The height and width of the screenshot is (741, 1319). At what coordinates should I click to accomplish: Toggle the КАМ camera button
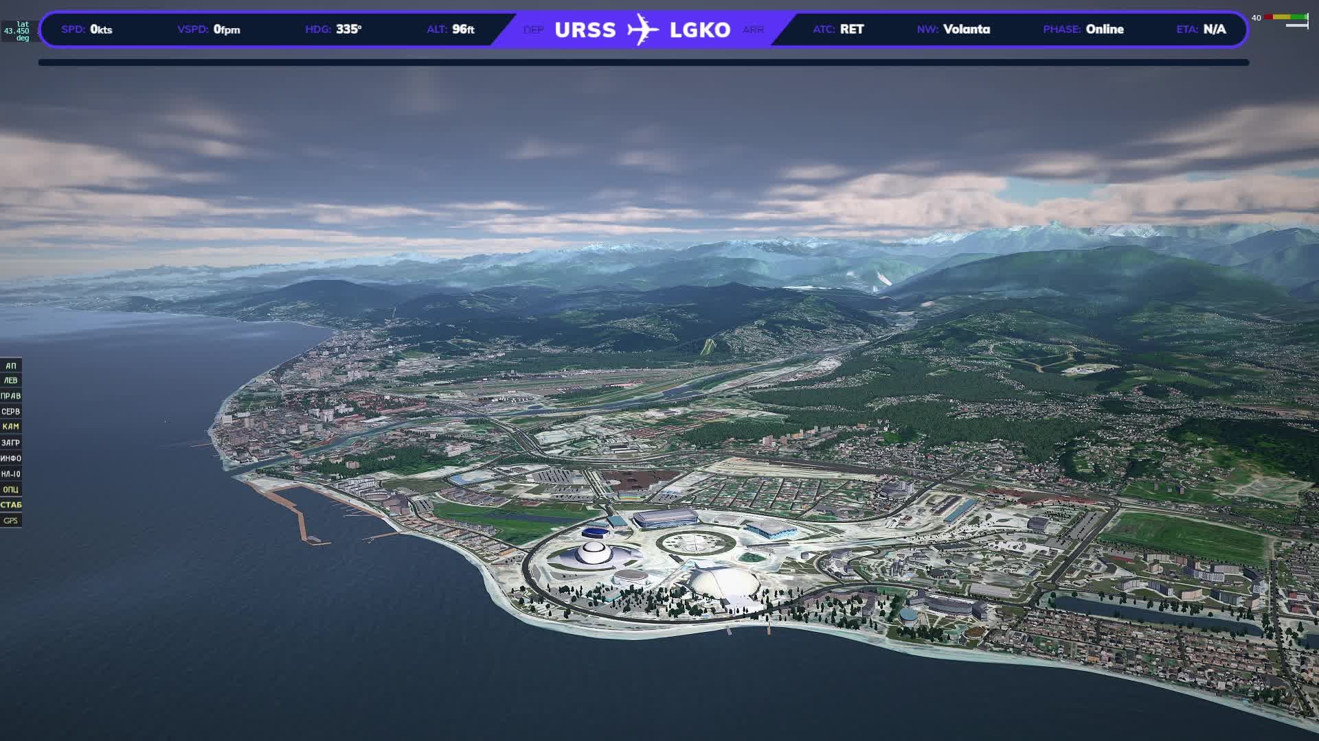[10, 427]
